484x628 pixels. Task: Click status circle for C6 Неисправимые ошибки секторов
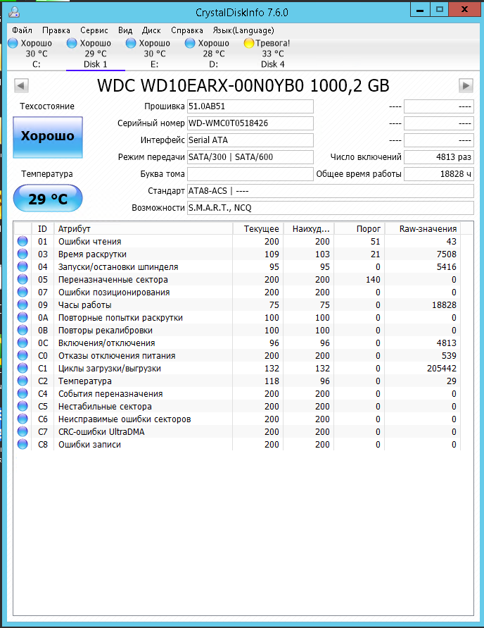[23, 419]
